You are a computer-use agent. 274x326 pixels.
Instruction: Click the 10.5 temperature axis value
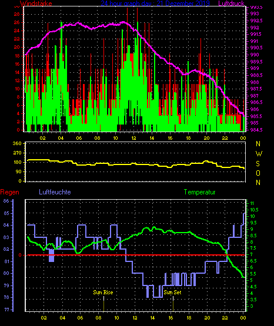[254, 210]
